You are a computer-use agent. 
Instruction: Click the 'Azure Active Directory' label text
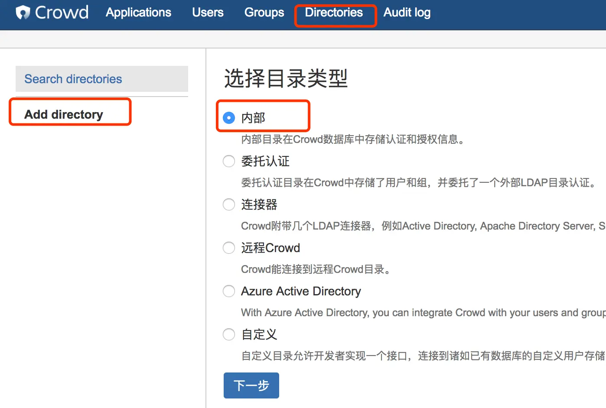[x=301, y=291]
